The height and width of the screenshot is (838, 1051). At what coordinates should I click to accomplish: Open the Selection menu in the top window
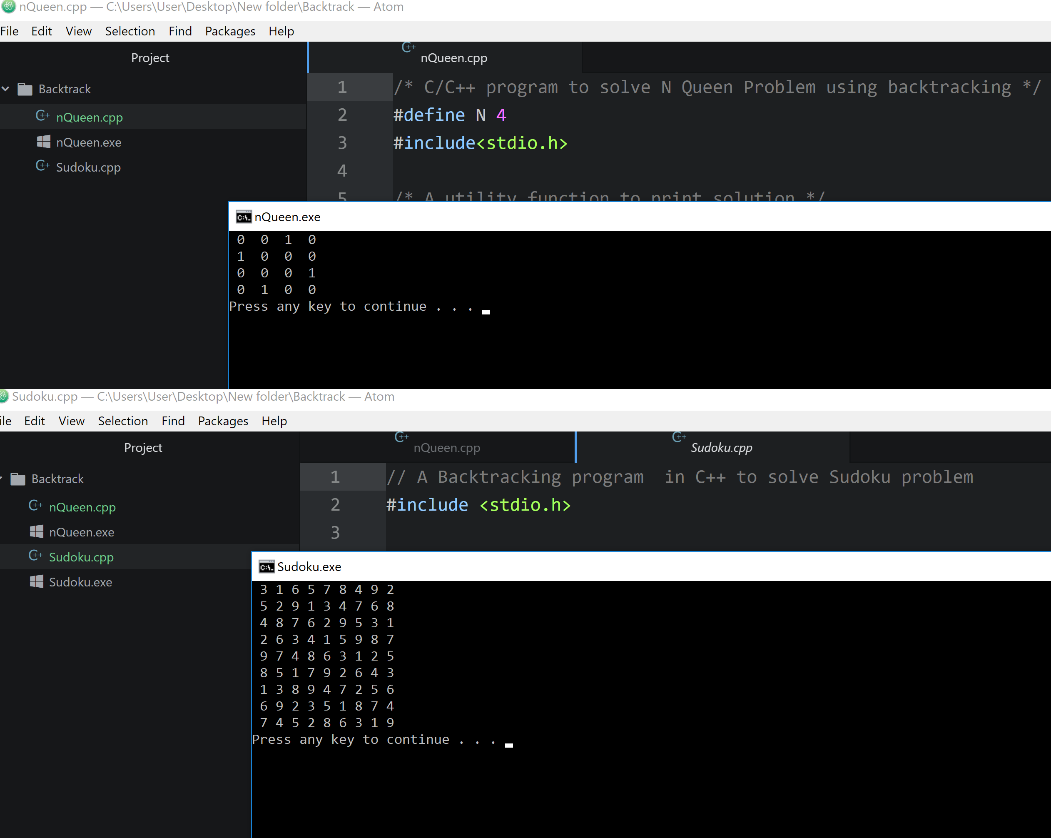(x=130, y=31)
